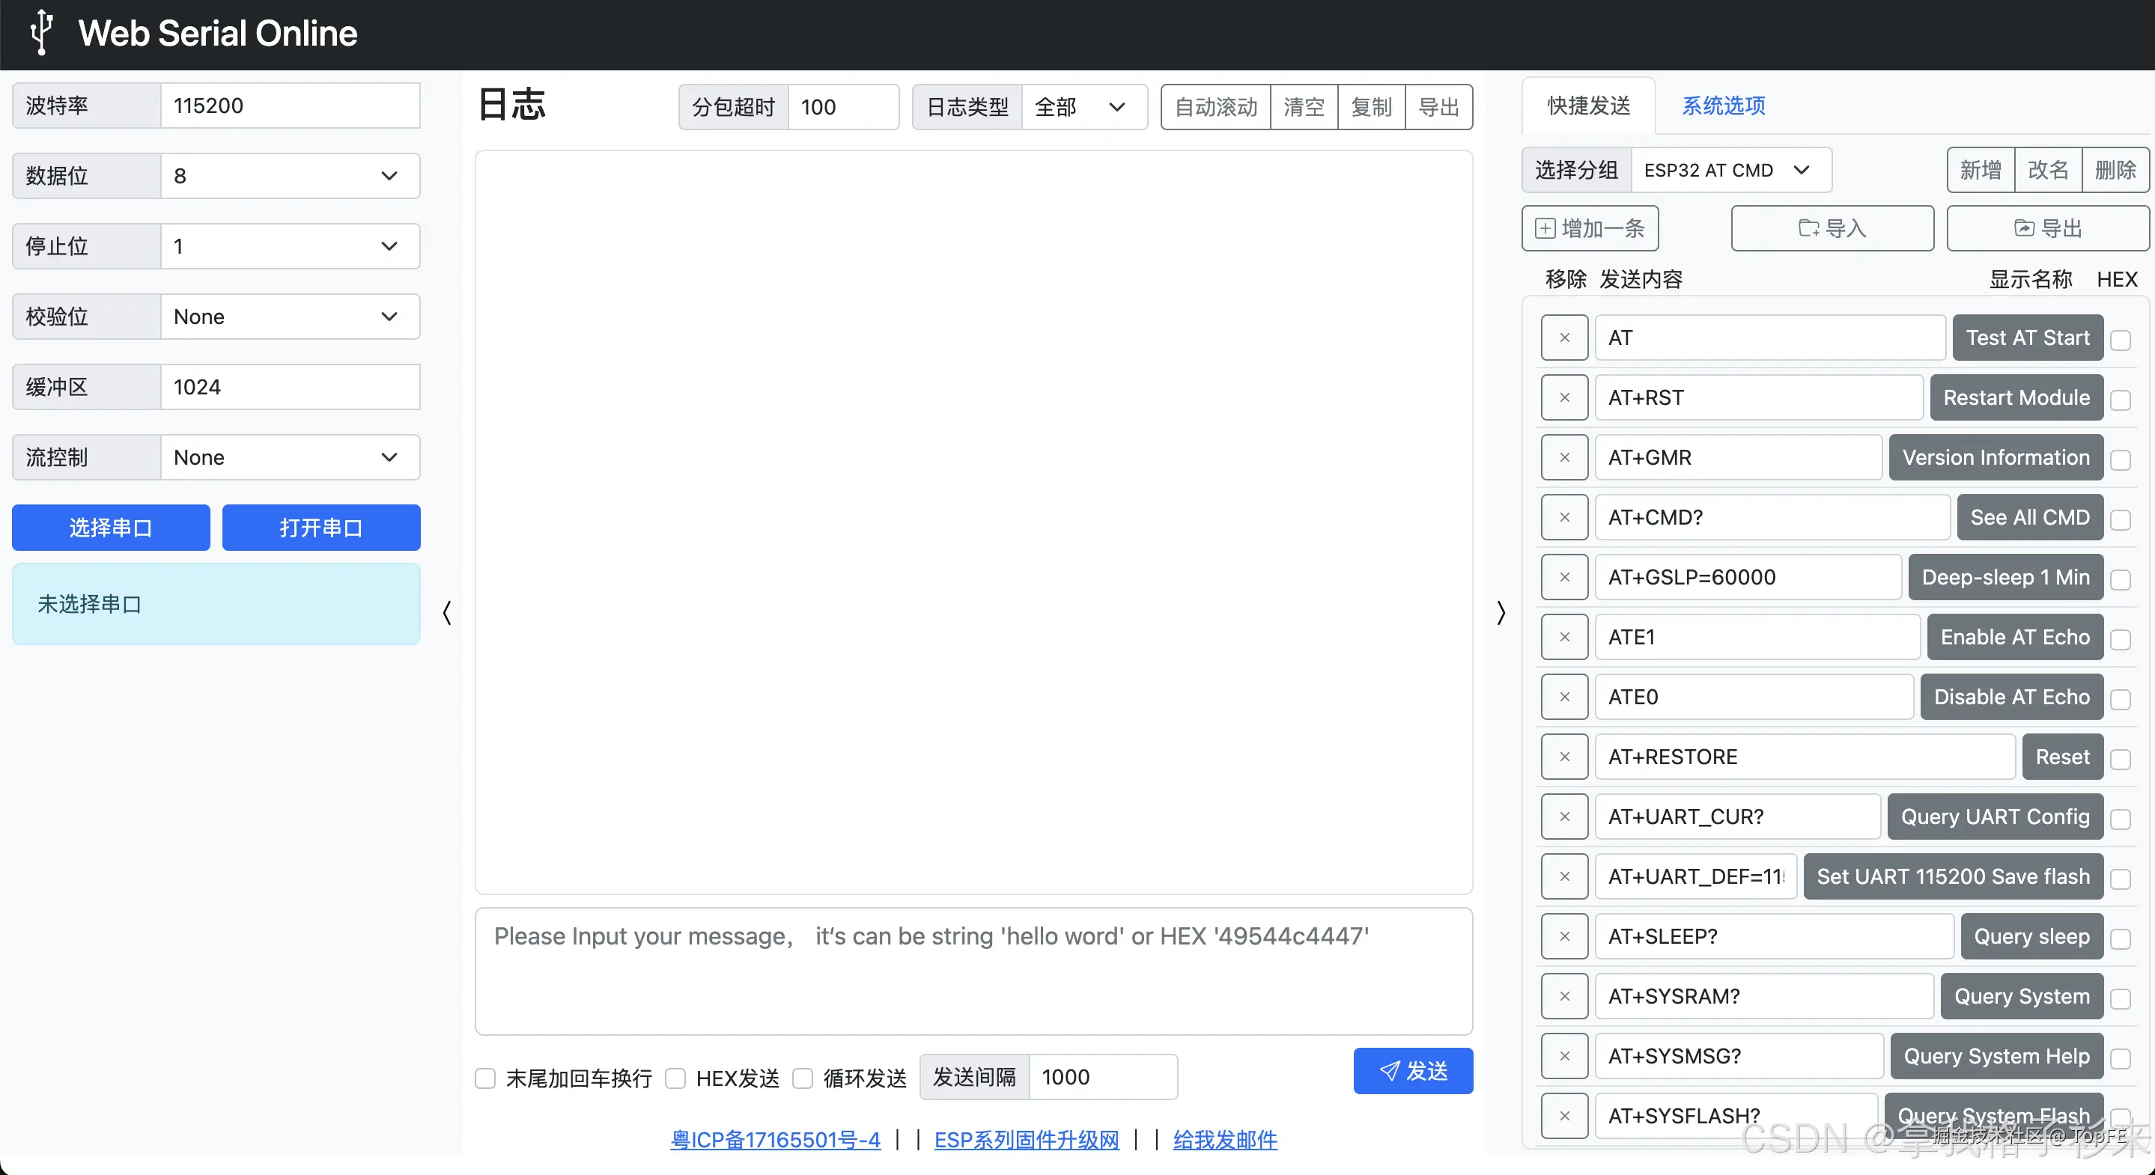The width and height of the screenshot is (2155, 1175).
Task: Click the folder icon on the 导入 button
Action: click(1808, 228)
